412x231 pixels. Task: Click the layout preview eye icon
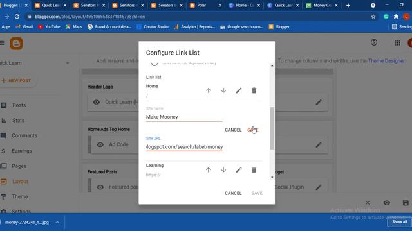point(386,203)
